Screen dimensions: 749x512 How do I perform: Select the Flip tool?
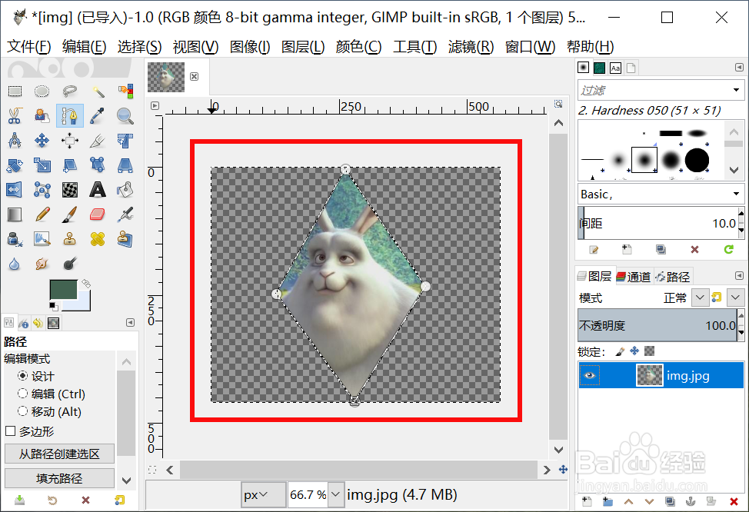[15, 190]
